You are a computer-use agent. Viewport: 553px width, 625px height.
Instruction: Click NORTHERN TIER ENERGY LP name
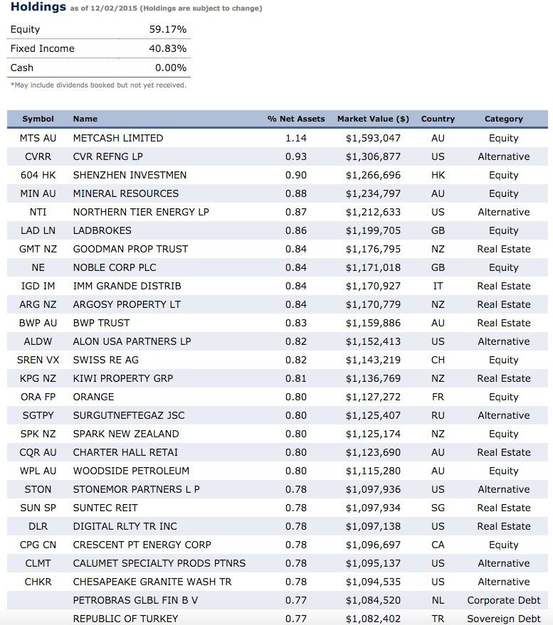(141, 212)
